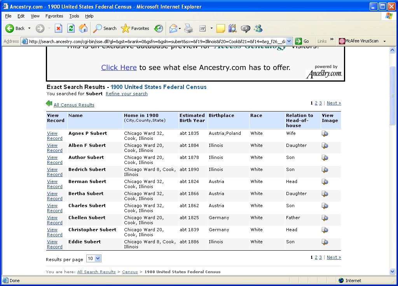Print the page with the printer icon
The image size is (398, 286).
[189, 28]
